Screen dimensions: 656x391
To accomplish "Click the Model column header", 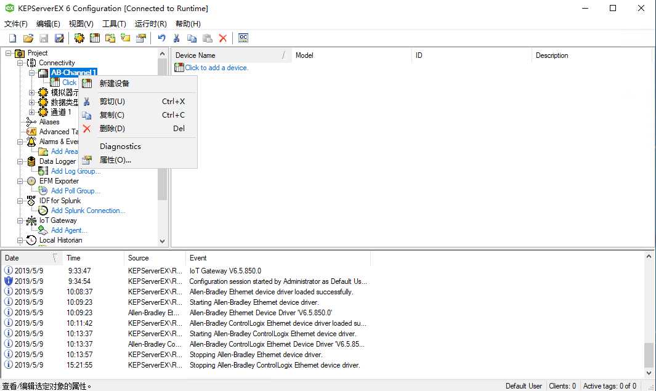I will pyautogui.click(x=352, y=55).
